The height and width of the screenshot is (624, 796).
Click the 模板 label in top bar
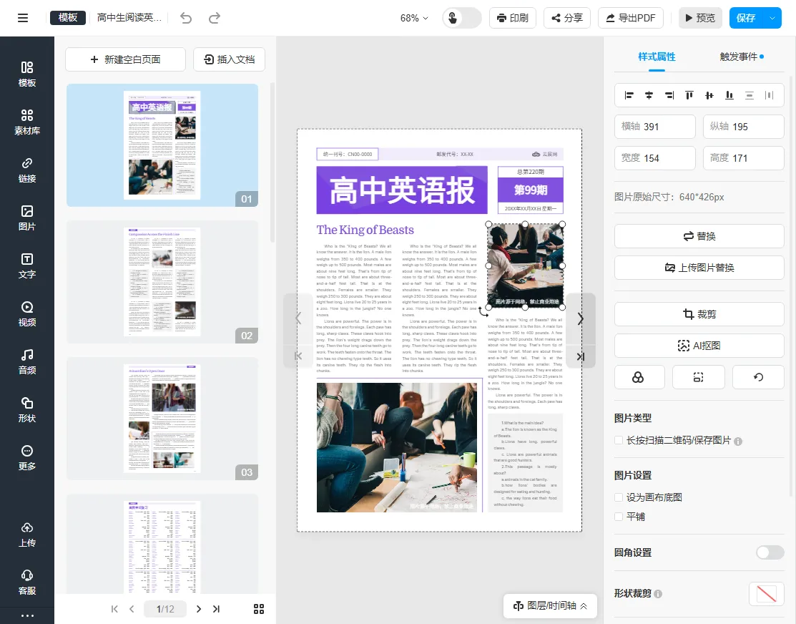(x=67, y=18)
